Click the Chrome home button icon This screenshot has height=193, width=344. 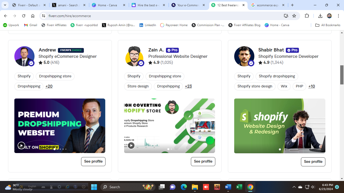pos(33,16)
